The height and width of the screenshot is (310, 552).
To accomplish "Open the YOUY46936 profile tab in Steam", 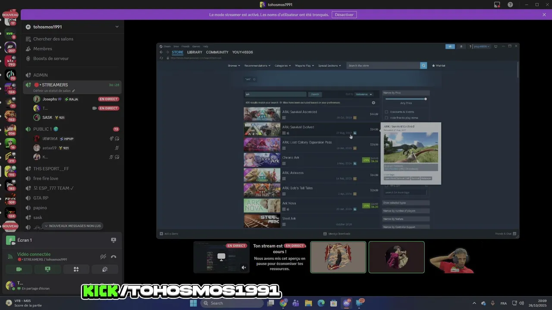I will pos(243,52).
